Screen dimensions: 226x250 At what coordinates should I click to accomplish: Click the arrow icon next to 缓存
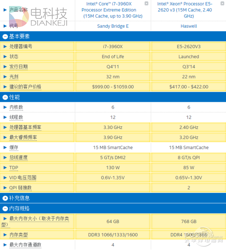pos(5,147)
